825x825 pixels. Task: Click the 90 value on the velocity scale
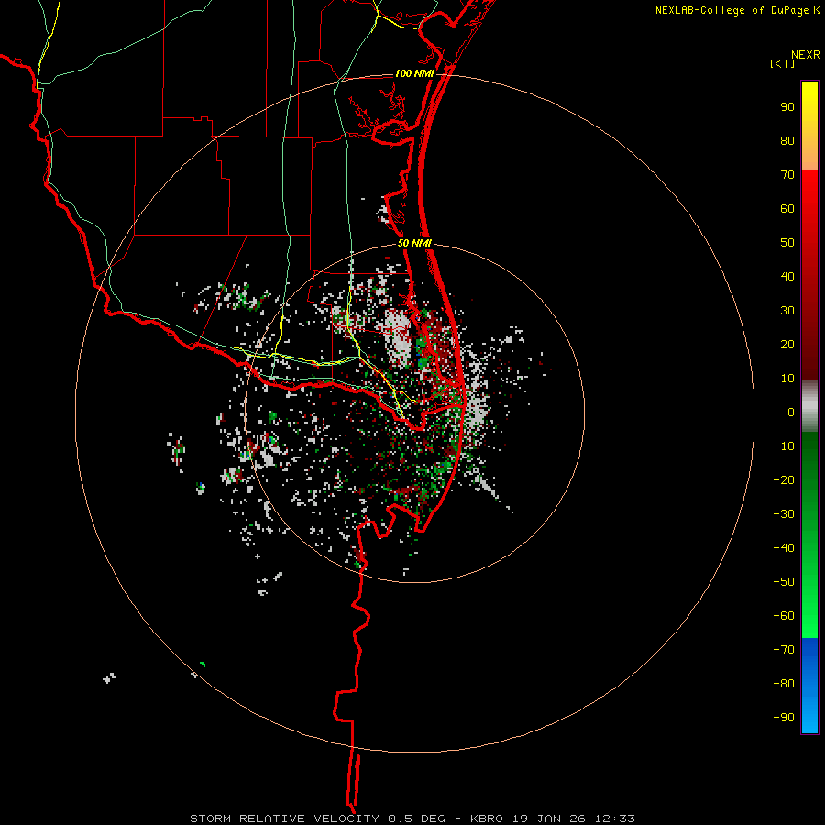pyautogui.click(x=787, y=107)
